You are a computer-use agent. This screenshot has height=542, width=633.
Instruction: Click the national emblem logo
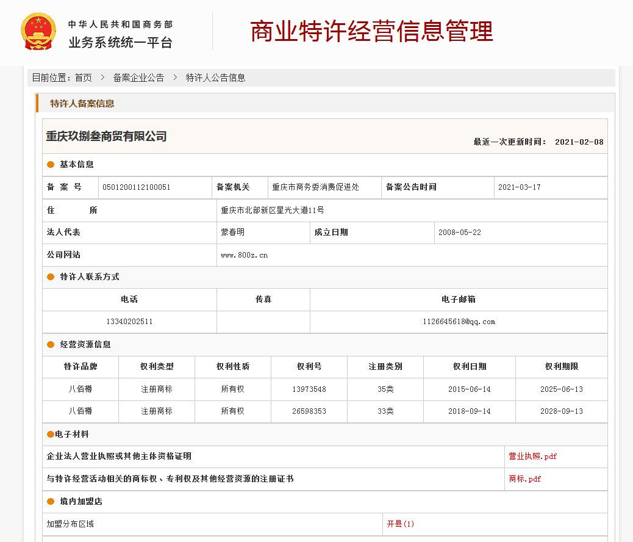38,32
